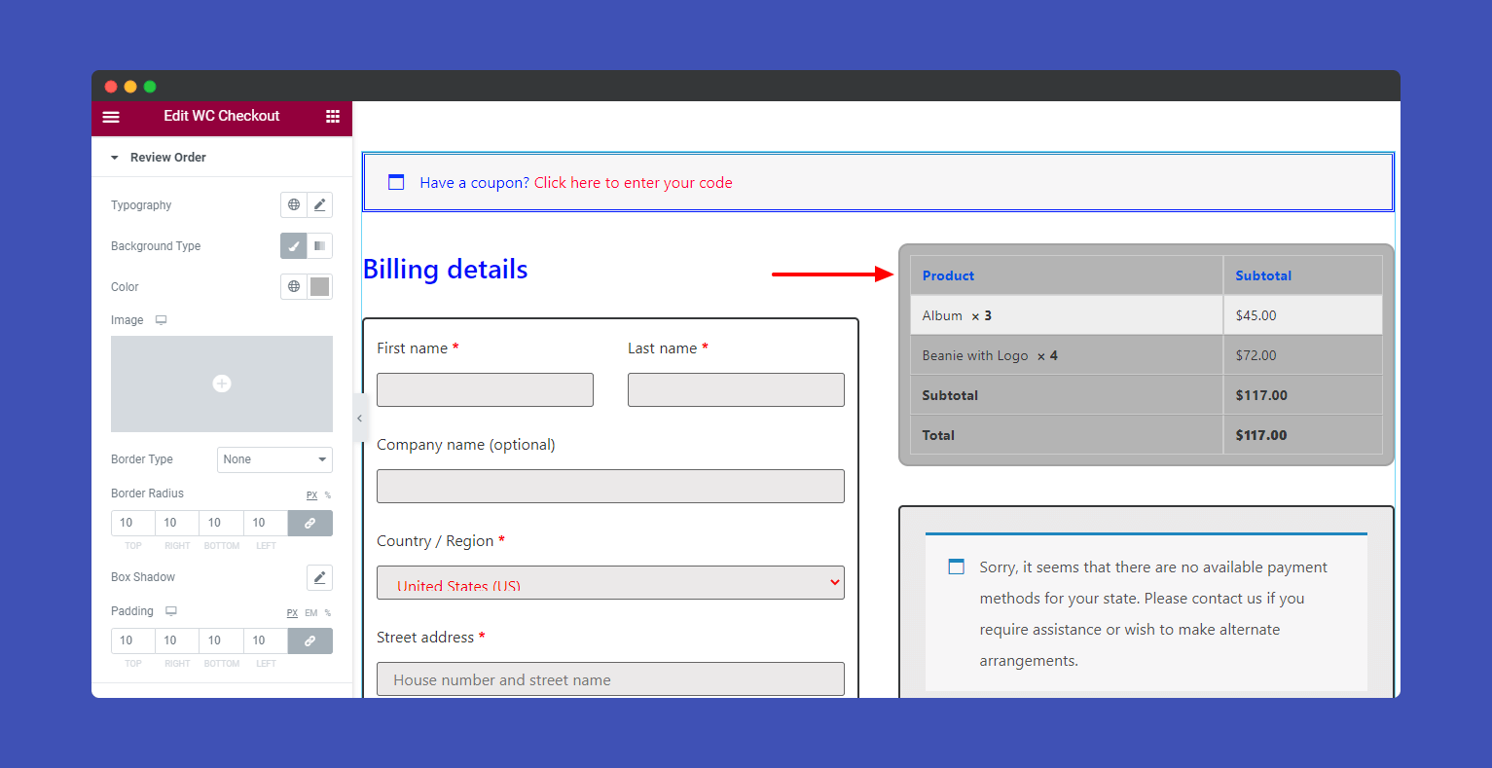Click Padding right value field
Image resolution: width=1492 pixels, height=768 pixels.
pyautogui.click(x=177, y=641)
